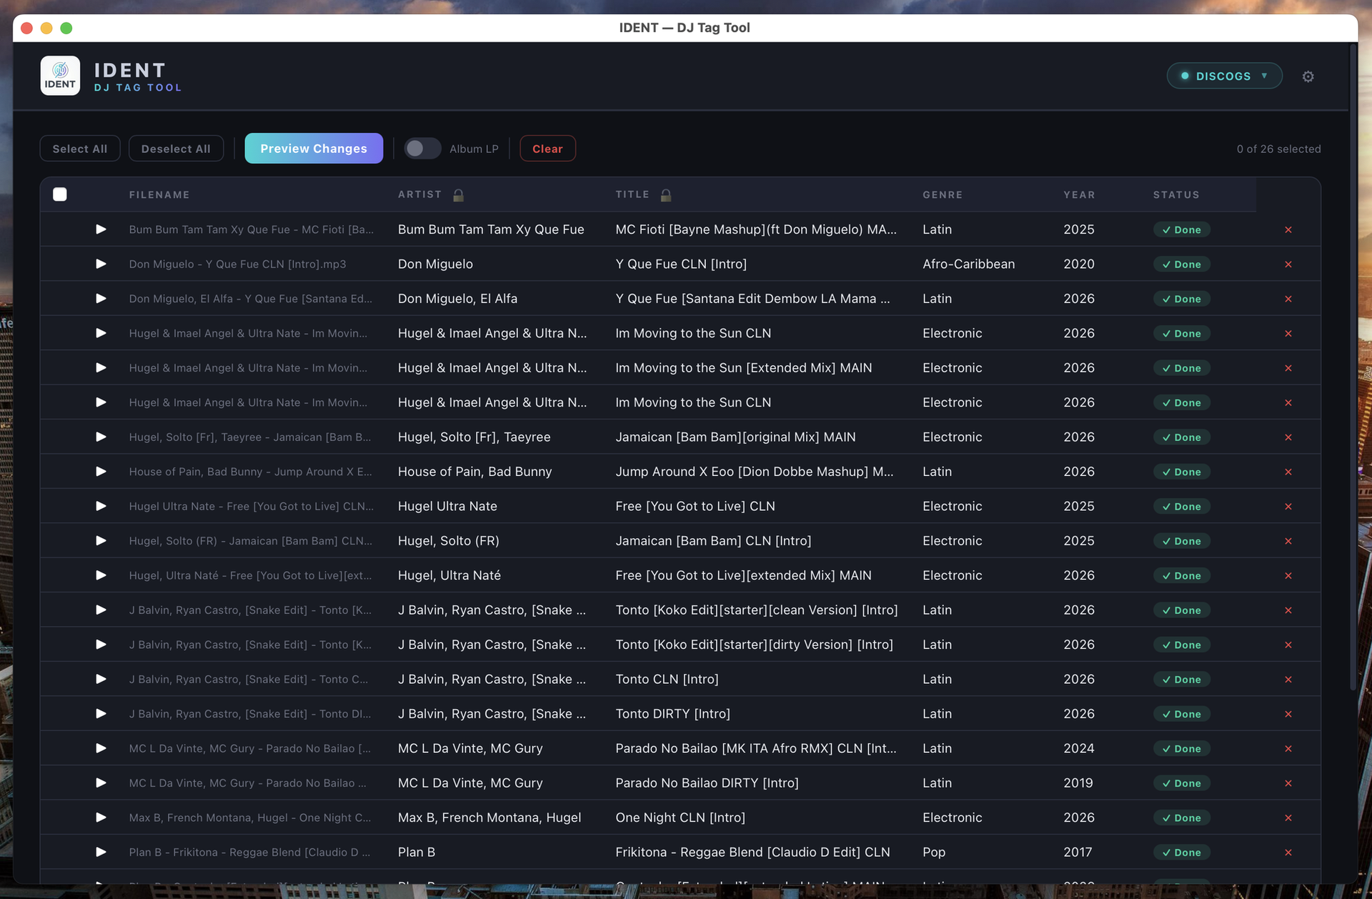Remove the Max B One Night row
The height and width of the screenshot is (899, 1372).
1288,818
